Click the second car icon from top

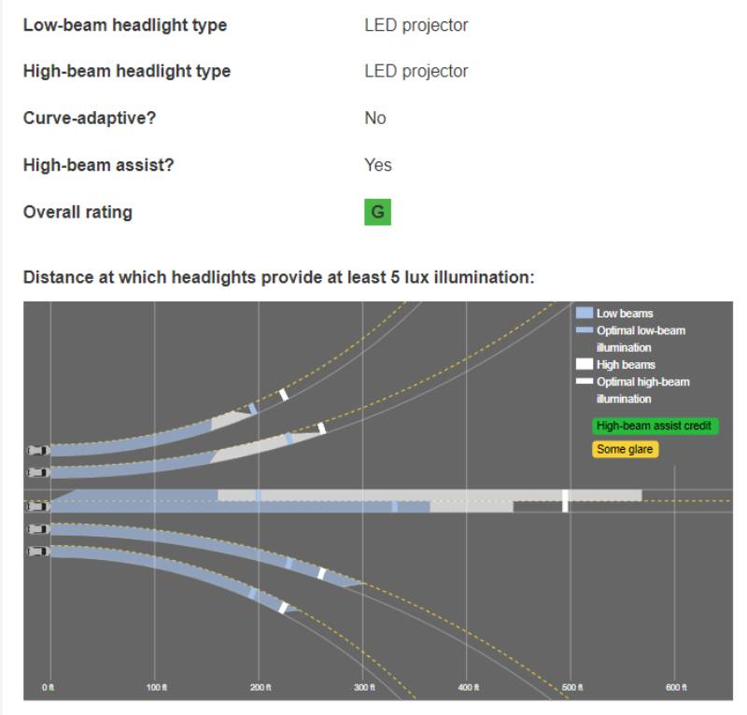coord(38,472)
